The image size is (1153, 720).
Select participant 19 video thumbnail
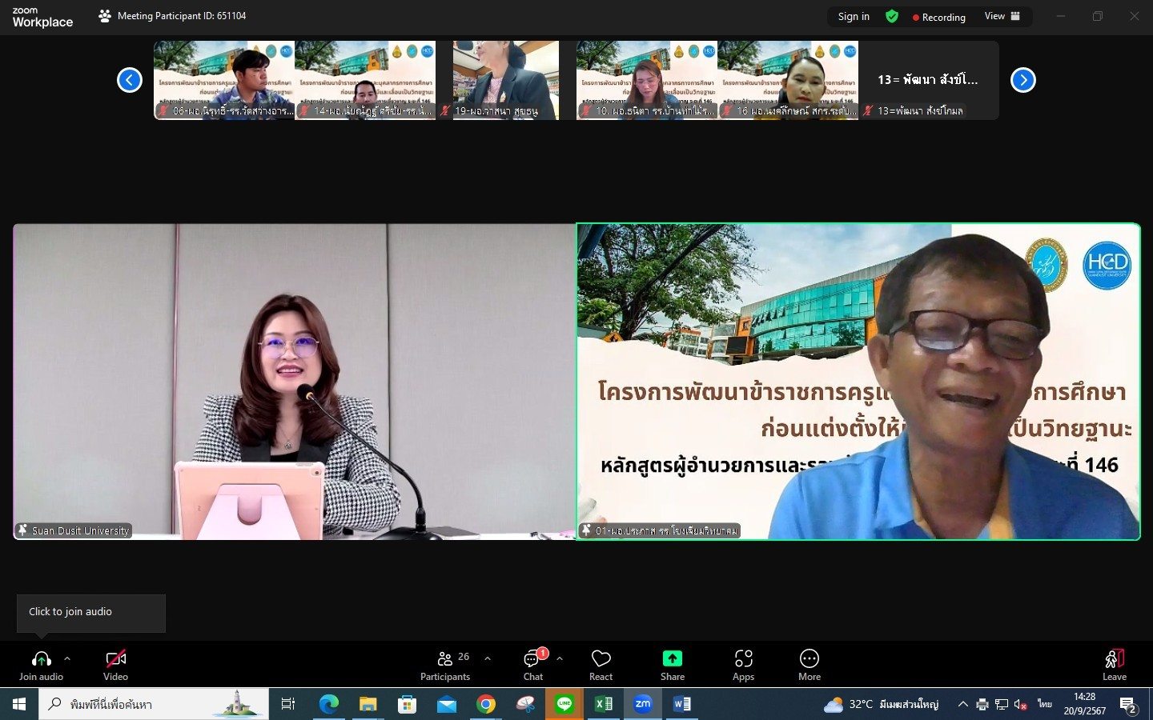(x=506, y=80)
